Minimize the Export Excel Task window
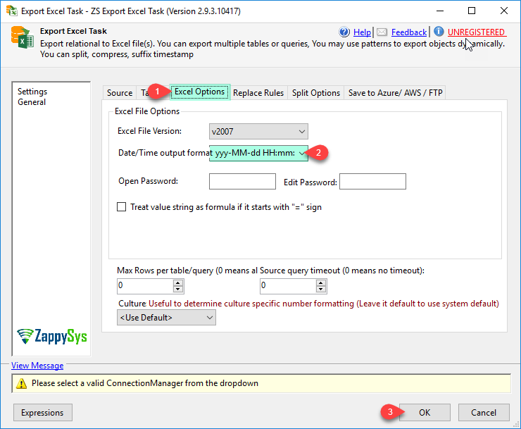 [x=440, y=11]
